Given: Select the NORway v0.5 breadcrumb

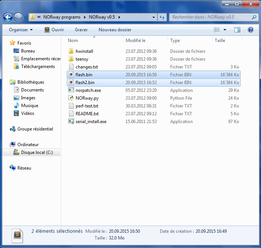Looking at the screenshot, I should 102,17.
